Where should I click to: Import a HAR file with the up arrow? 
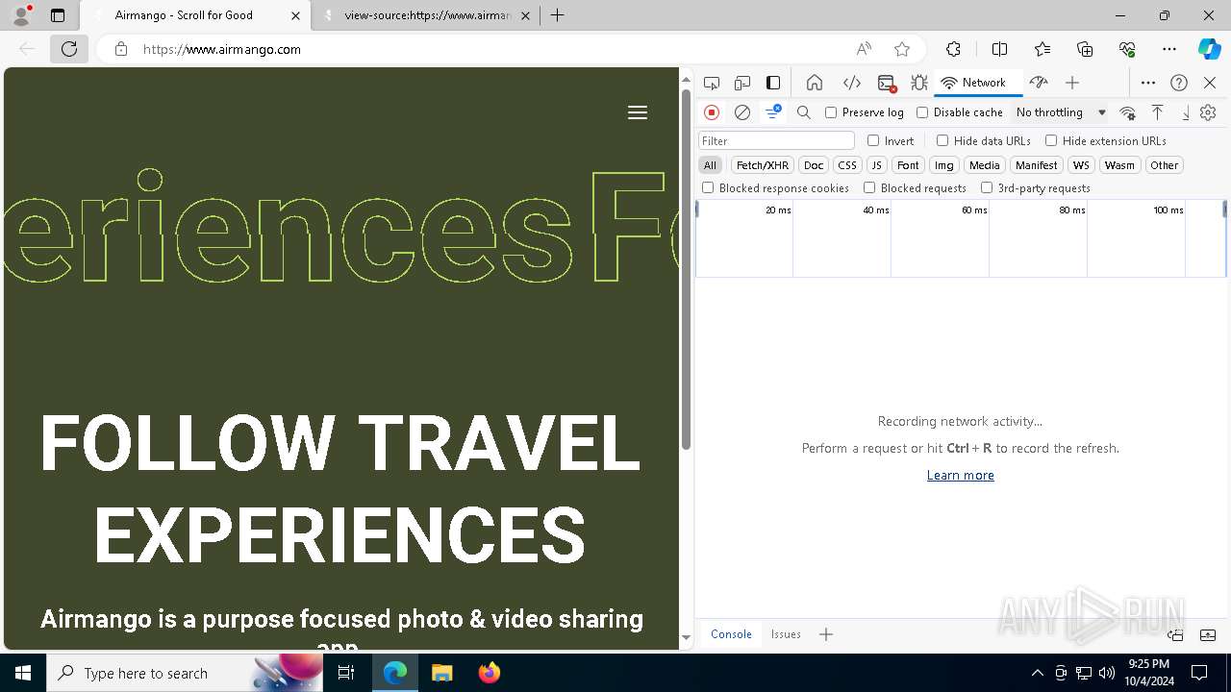point(1158,112)
